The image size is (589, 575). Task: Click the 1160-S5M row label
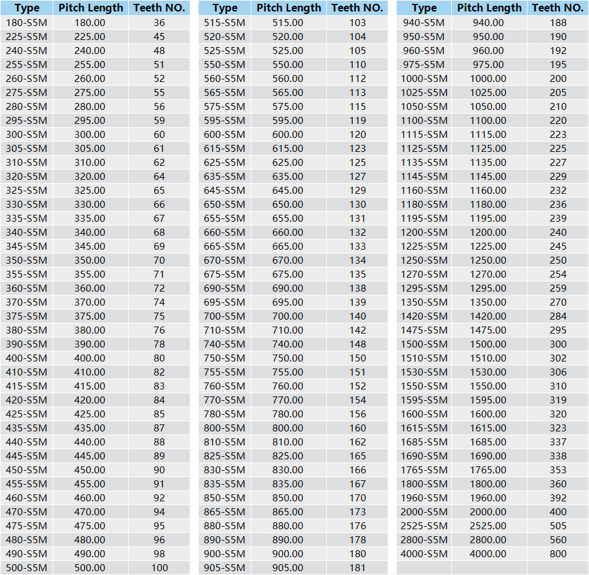tap(424, 191)
